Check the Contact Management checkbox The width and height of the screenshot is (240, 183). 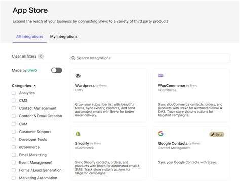(14, 108)
